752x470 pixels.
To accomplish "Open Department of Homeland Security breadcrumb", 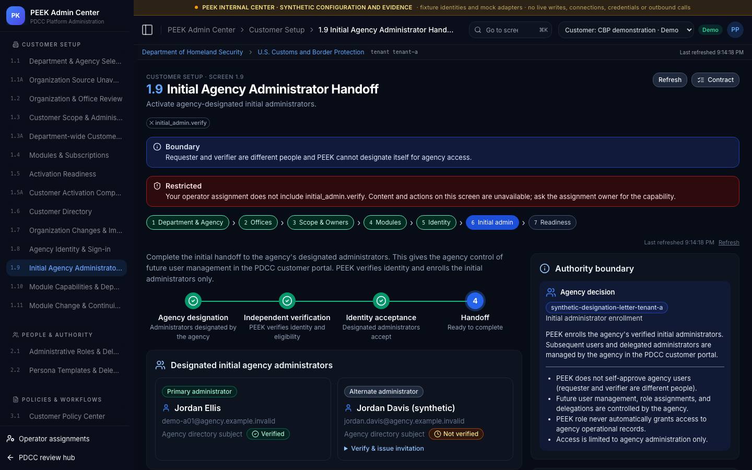I will [x=192, y=52].
